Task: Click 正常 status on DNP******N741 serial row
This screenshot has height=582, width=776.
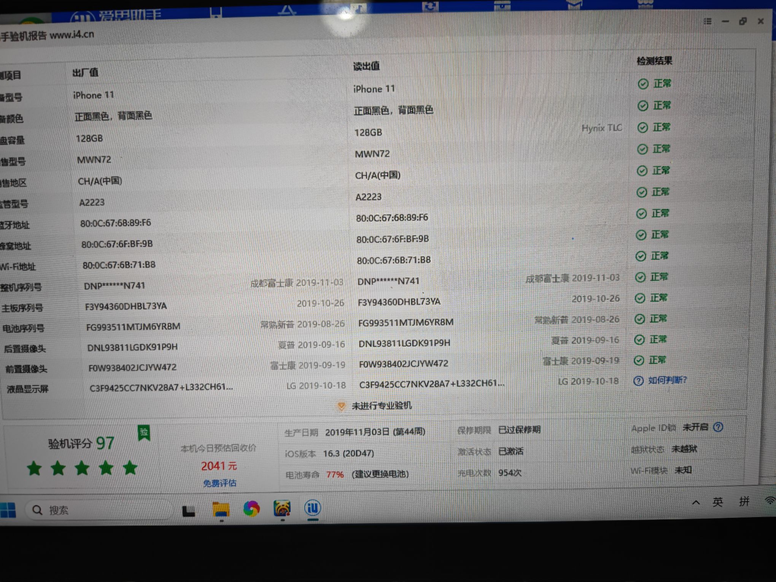Action: (x=659, y=277)
